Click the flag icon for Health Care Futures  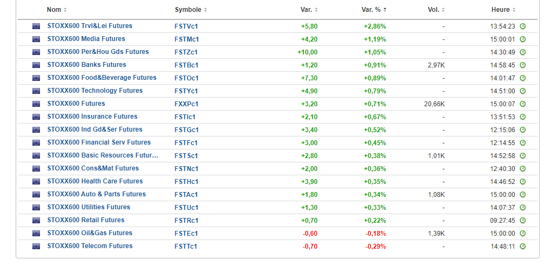tap(36, 181)
